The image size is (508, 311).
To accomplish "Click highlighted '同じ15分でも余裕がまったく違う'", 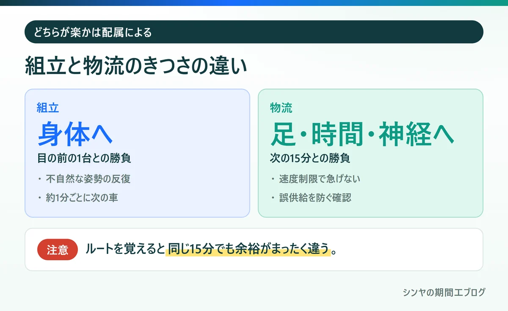I will tap(248, 250).
